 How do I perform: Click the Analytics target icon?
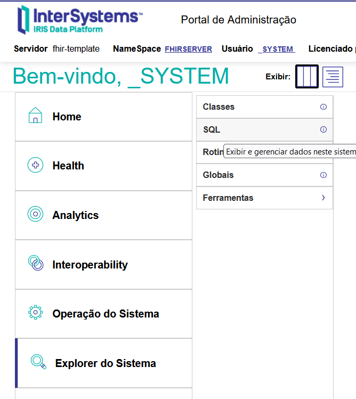[x=35, y=214]
